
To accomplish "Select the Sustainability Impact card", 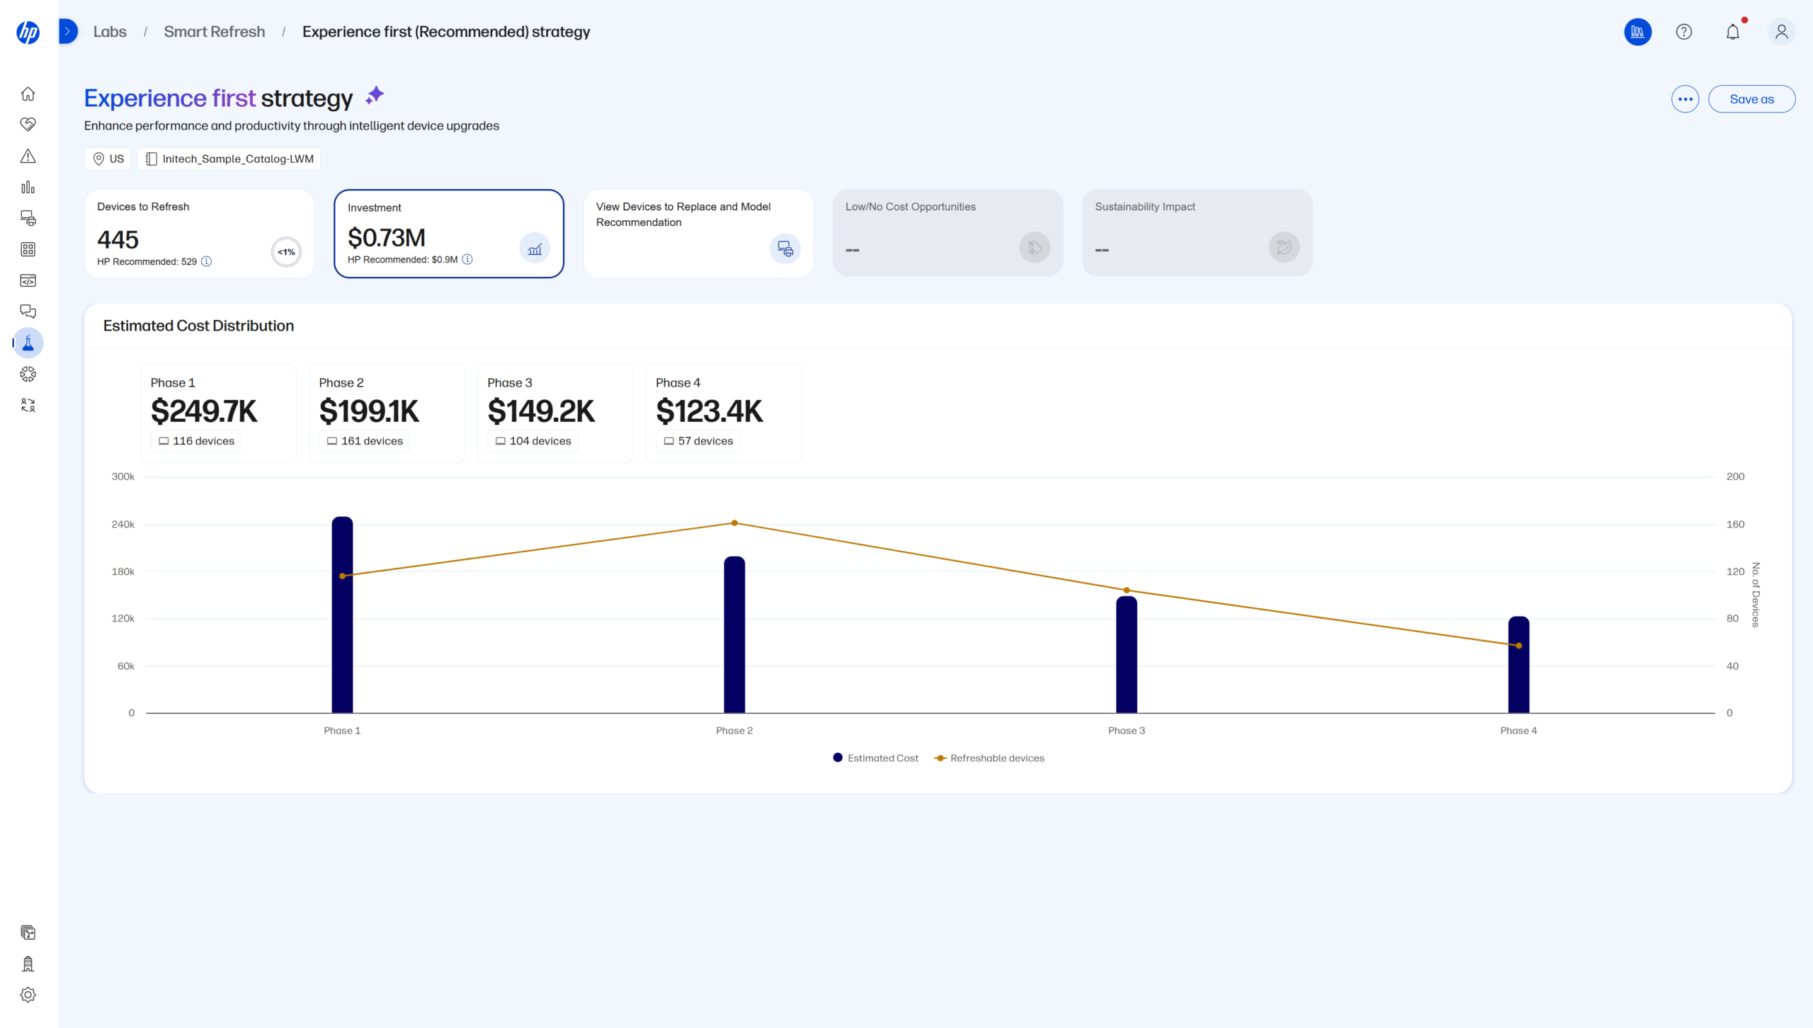I will tap(1197, 233).
